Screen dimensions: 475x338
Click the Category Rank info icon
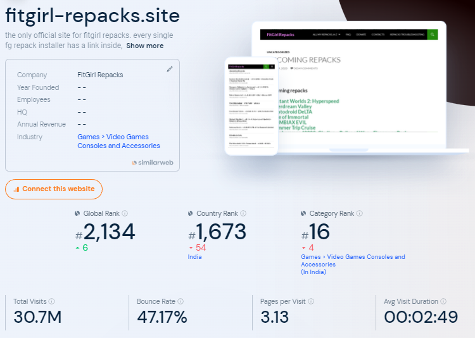click(359, 213)
